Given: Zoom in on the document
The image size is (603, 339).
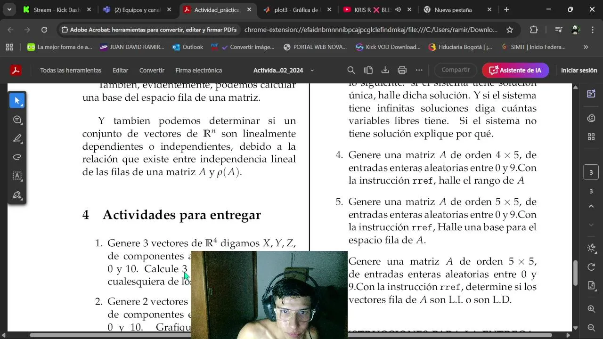Looking at the screenshot, I should click(x=591, y=309).
